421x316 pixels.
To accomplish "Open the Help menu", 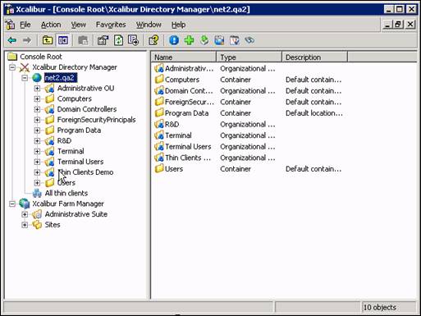I will coord(179,25).
